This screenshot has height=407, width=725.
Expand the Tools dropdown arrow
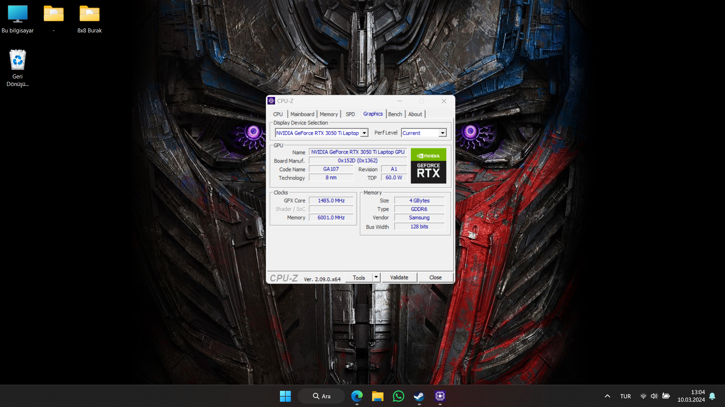(376, 278)
